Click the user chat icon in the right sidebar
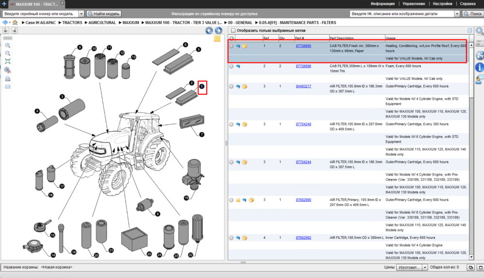The image size is (484, 278). pyautogui.click(x=479, y=79)
